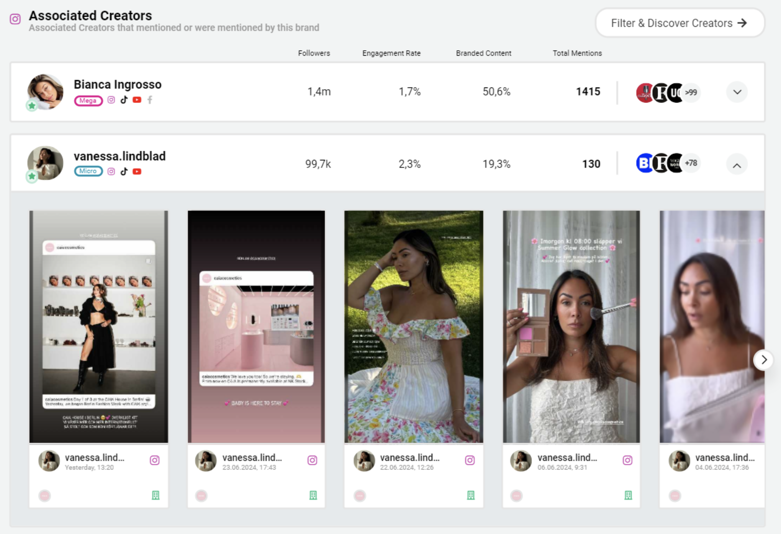Click Bianca Ingrosso's YouTube icon
Viewport: 781px width, 534px height.
[137, 100]
